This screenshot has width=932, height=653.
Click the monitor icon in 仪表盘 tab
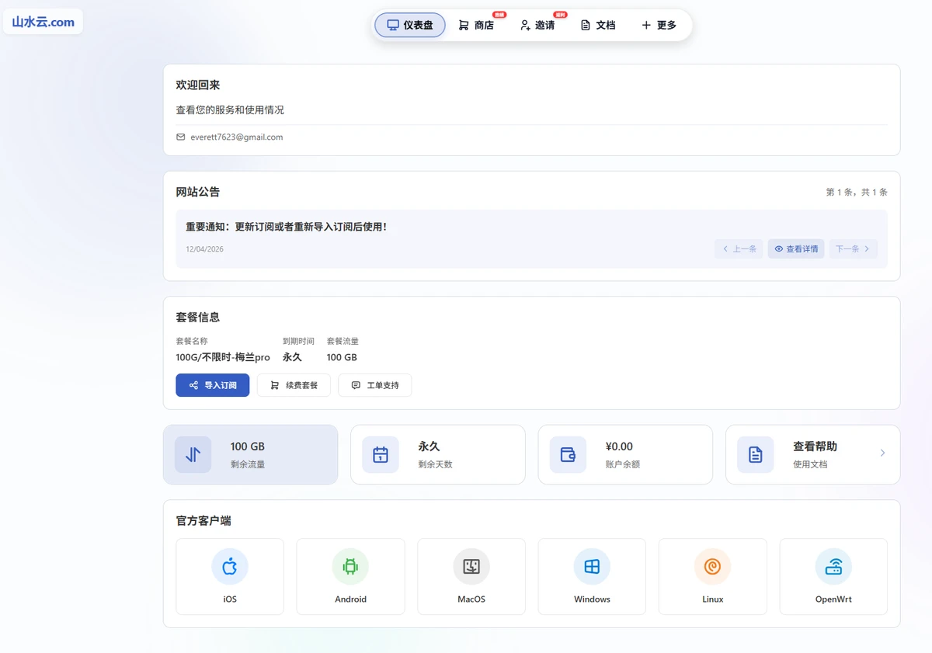pos(393,25)
